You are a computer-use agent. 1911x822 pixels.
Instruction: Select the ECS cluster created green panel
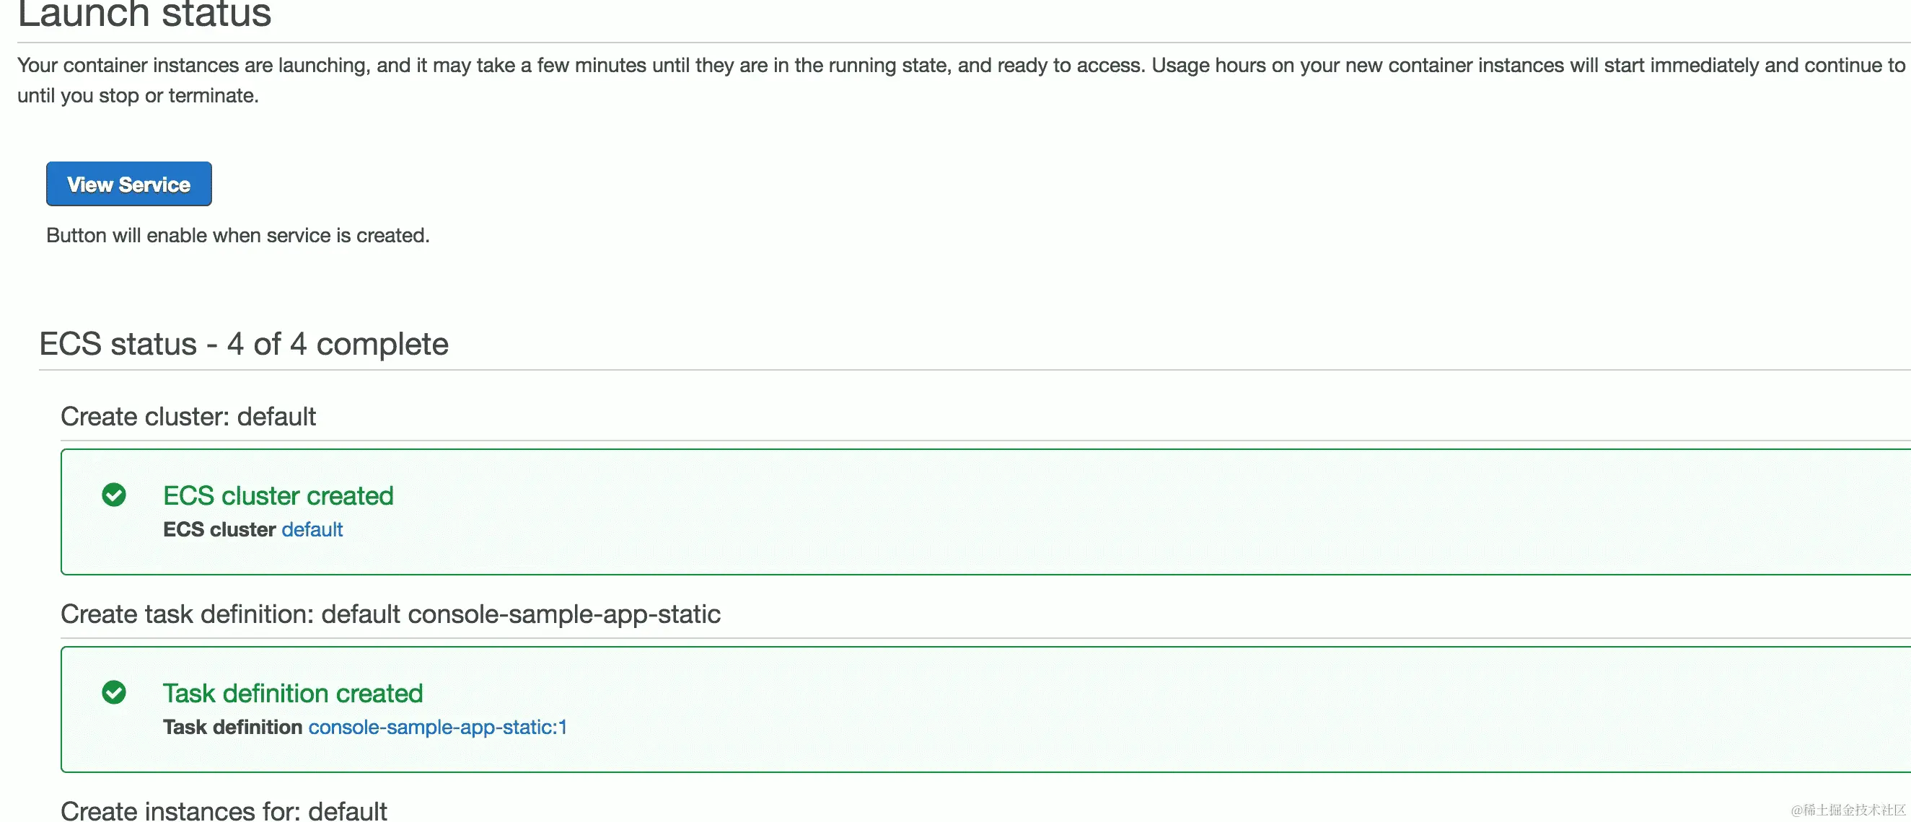click(965, 511)
